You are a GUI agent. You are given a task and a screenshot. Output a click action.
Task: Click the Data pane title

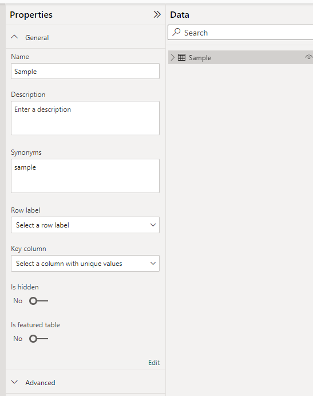pyautogui.click(x=180, y=15)
